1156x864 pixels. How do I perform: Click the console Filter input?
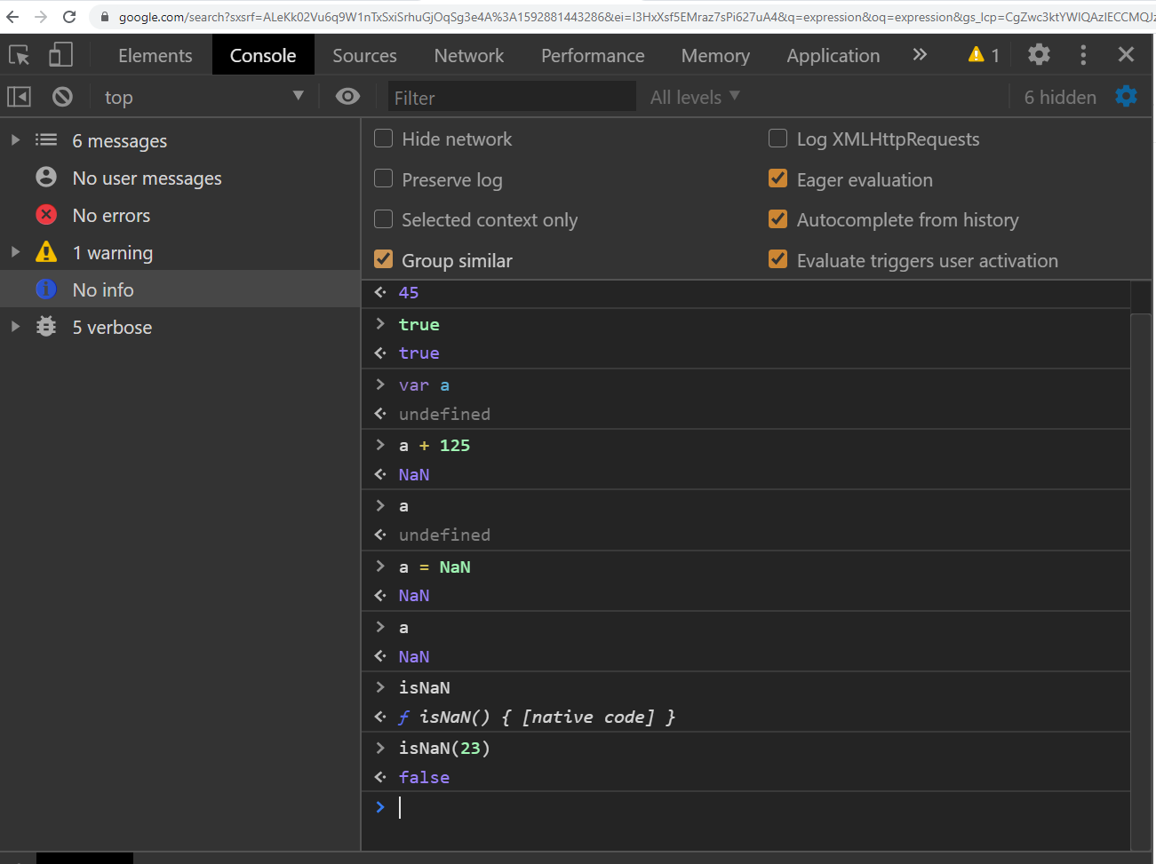click(x=512, y=97)
